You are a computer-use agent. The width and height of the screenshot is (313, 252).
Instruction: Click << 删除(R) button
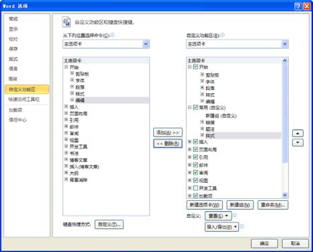tap(168, 143)
